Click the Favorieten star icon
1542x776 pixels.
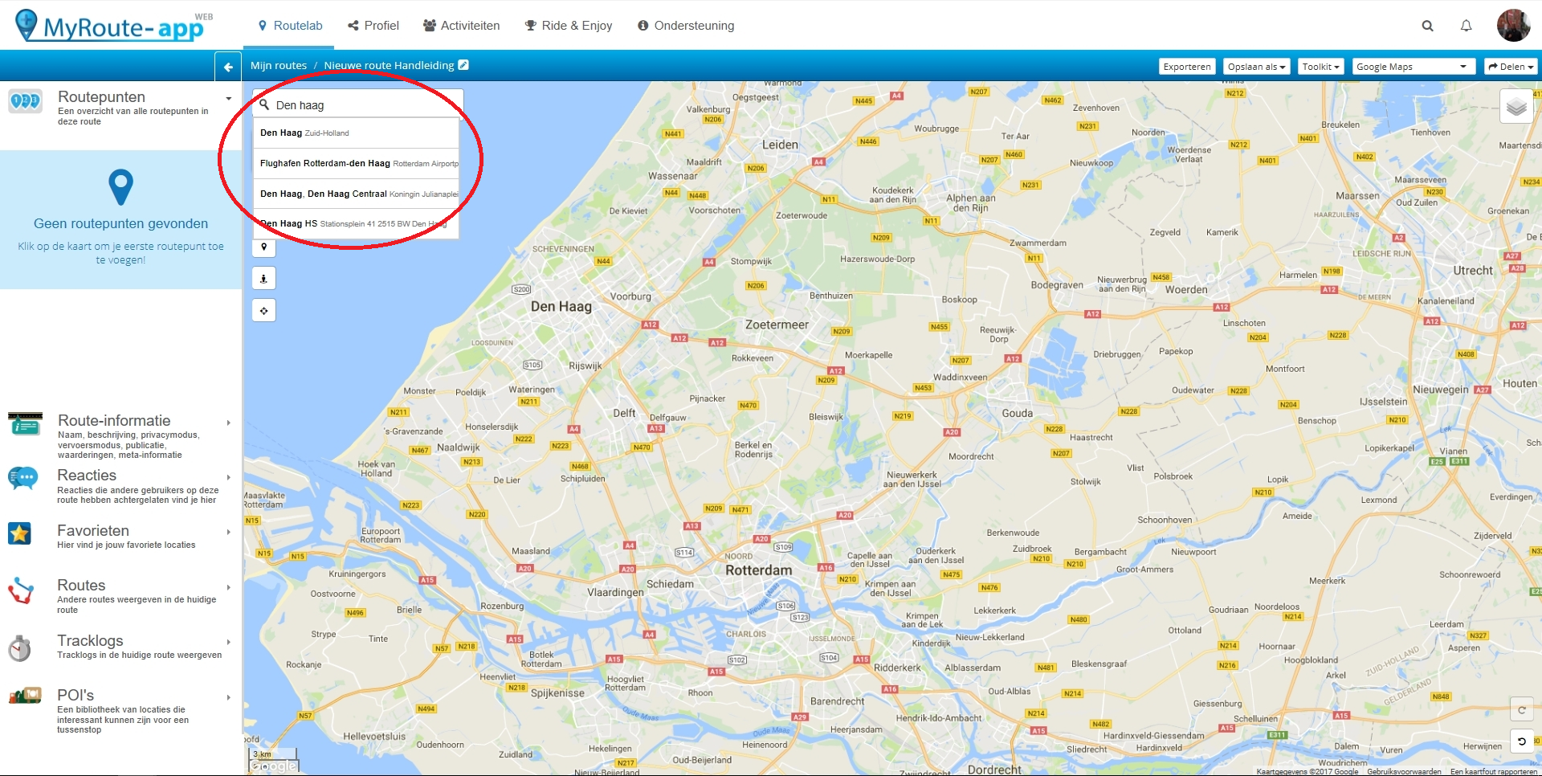coord(19,533)
